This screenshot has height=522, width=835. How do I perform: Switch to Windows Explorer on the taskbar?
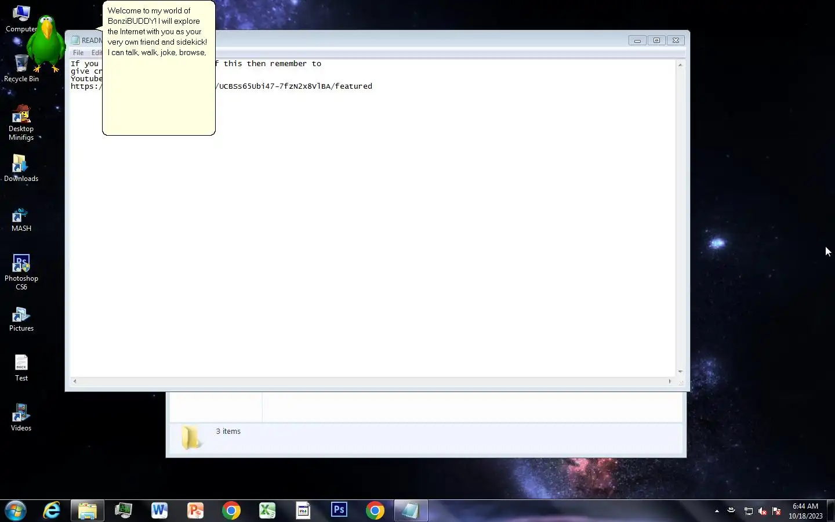pyautogui.click(x=88, y=511)
